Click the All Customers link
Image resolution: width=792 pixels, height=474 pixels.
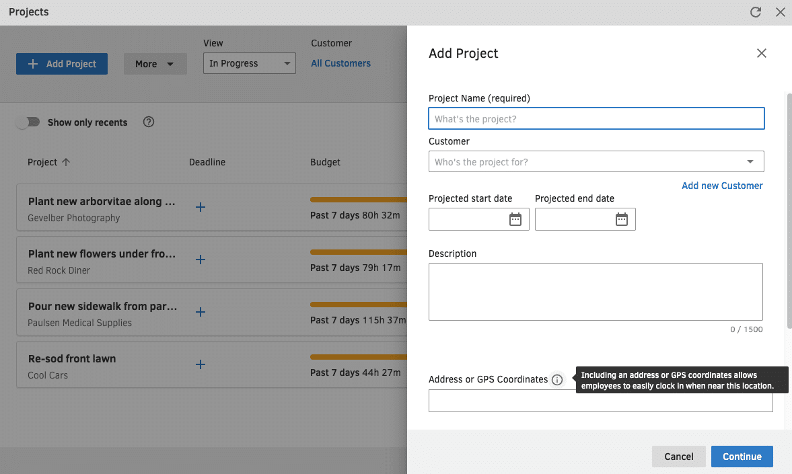click(340, 63)
